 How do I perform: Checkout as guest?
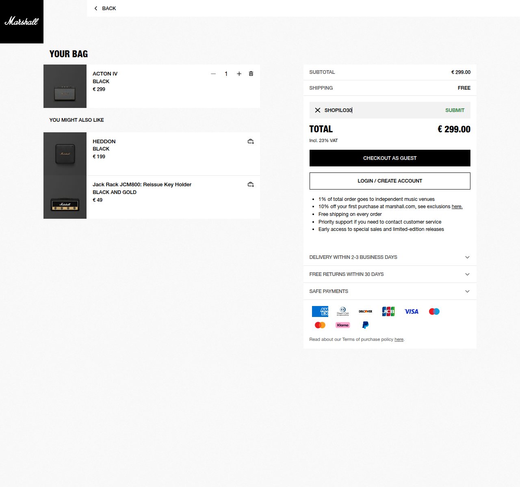pos(390,158)
